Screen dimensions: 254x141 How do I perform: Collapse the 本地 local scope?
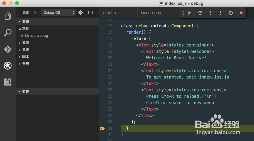tap(20, 29)
